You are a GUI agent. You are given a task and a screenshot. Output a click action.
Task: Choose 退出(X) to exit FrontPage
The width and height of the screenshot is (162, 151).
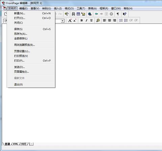31,85
